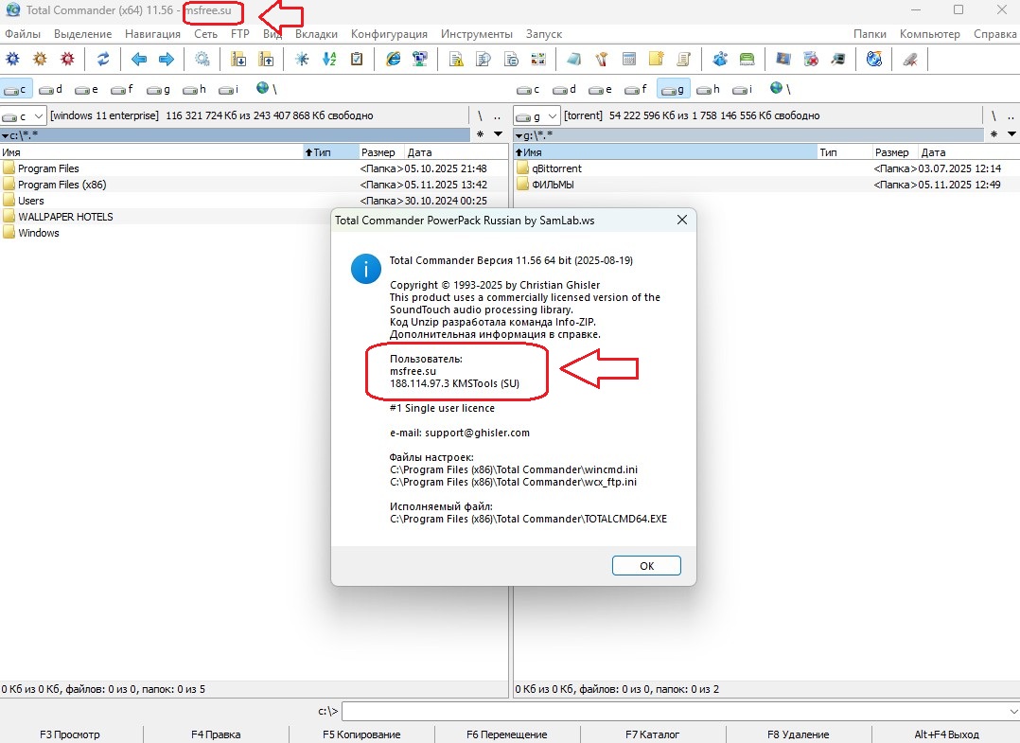Open the Инструменты menu

pos(477,34)
